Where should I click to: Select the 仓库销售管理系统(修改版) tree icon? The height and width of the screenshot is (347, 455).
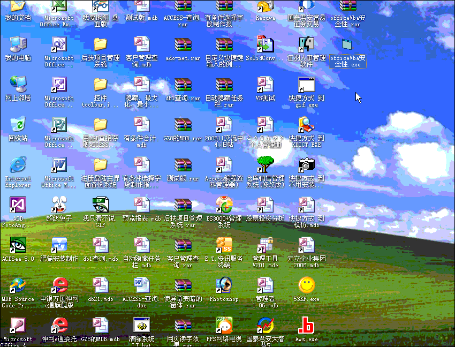(265, 165)
